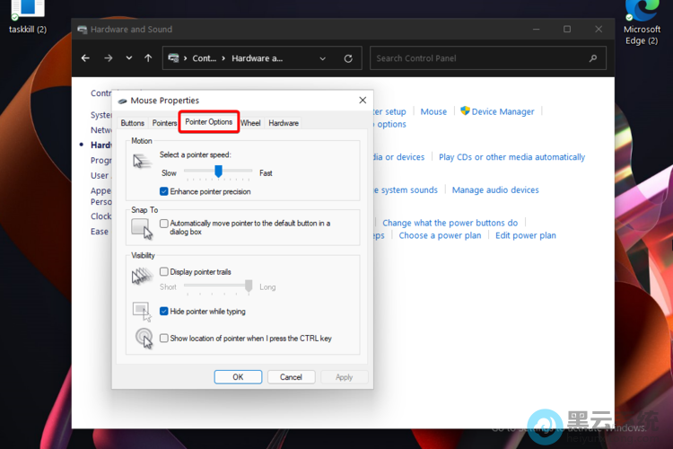Open the Edit power plan link
Viewport: 673px width, 449px height.
click(525, 235)
